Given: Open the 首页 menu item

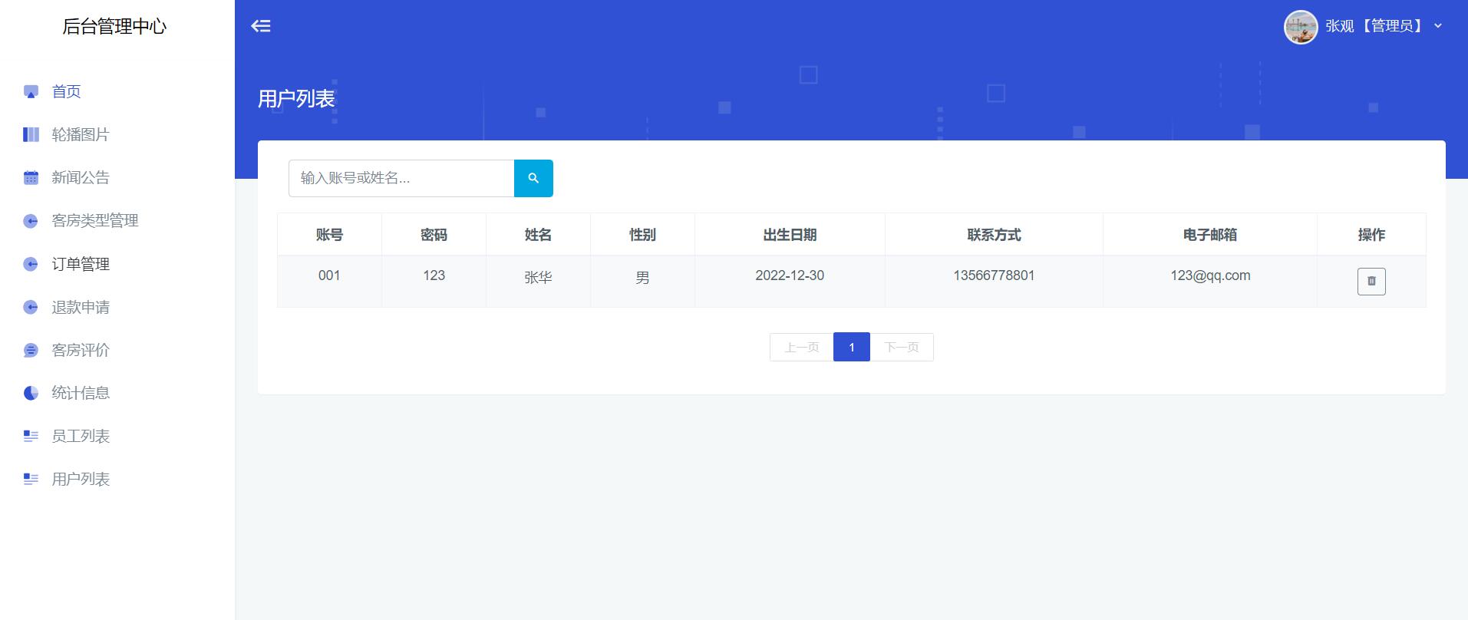Looking at the screenshot, I should pyautogui.click(x=66, y=91).
